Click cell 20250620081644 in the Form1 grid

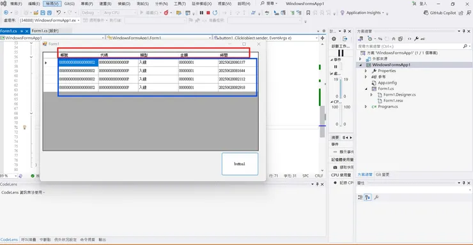pos(237,71)
